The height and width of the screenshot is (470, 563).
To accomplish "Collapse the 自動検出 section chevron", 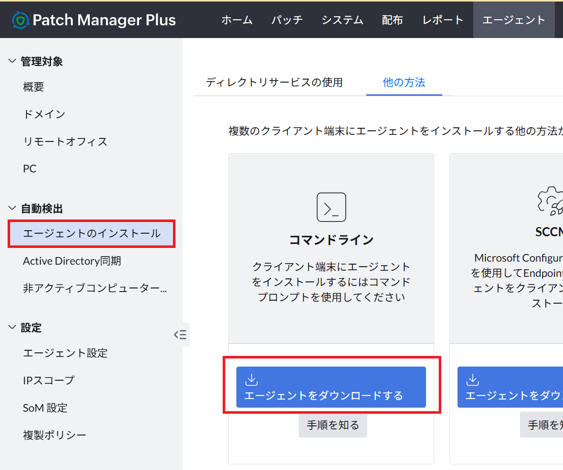I will click(x=12, y=208).
